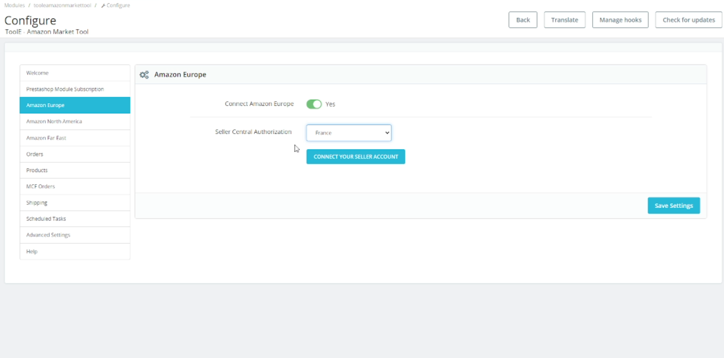This screenshot has height=358, width=724.
Task: Toggle off Connect Amazon Europe switch
Action: click(314, 104)
